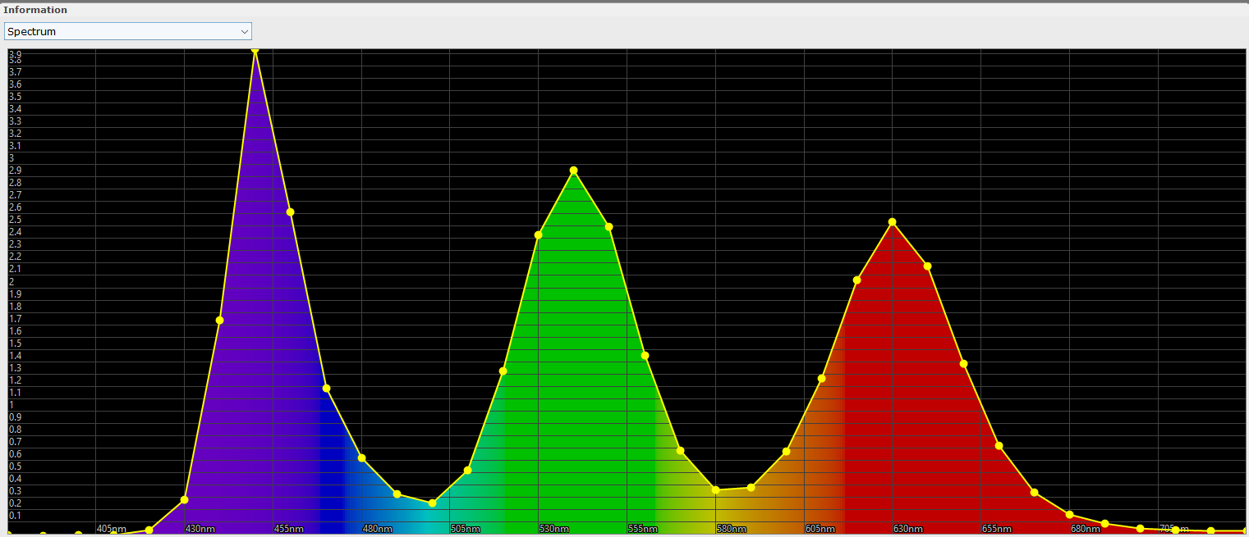Click the 1.5 value on the vertical axis
The width and height of the screenshot is (1249, 537).
click(15, 344)
